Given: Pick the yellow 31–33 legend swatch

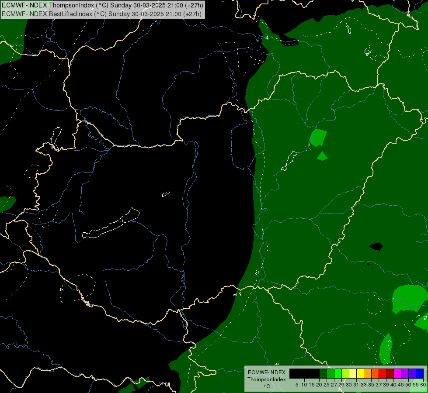Looking at the screenshot, I should pyautogui.click(x=360, y=373).
